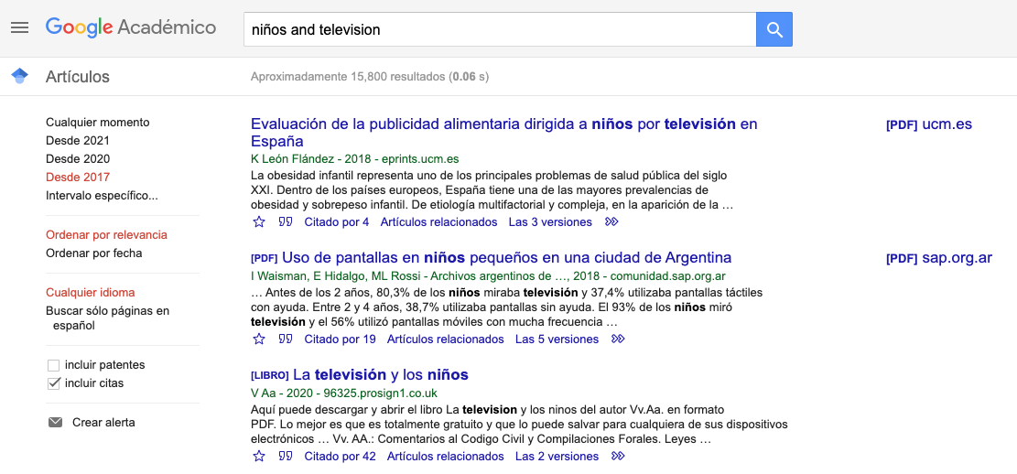Viewport: 1017px width, 474px height.
Task: Star the Uso de pantallas article
Action: pyautogui.click(x=259, y=339)
